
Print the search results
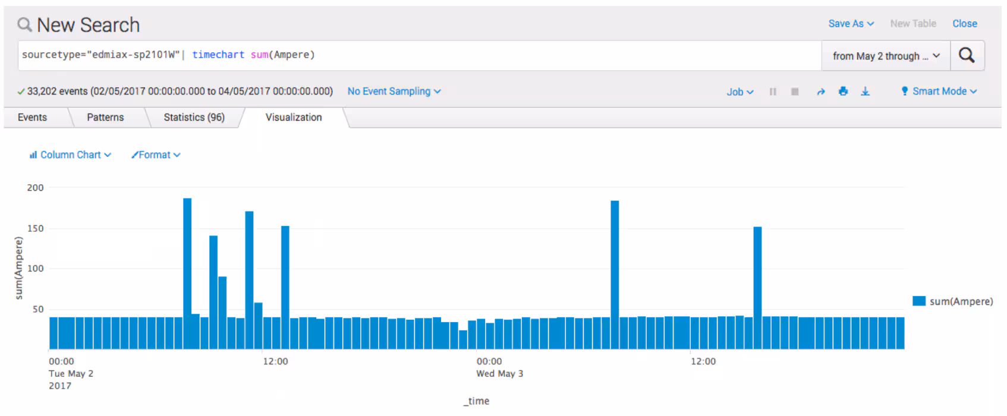click(843, 92)
